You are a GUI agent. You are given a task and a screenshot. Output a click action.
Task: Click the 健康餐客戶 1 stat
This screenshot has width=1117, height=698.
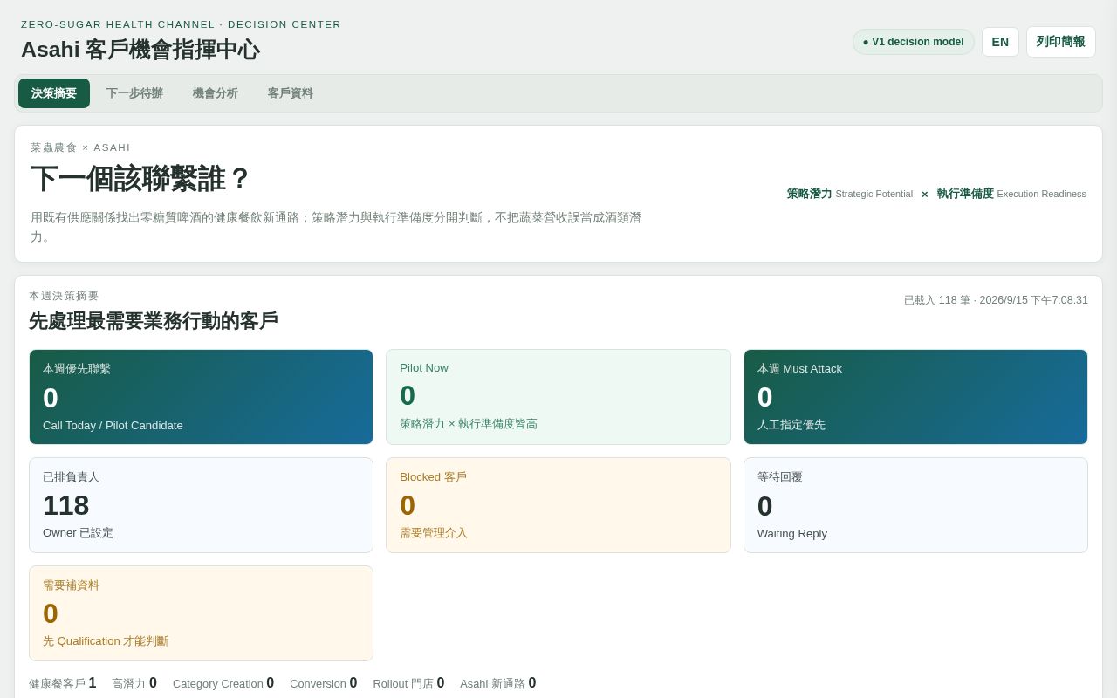[63, 683]
